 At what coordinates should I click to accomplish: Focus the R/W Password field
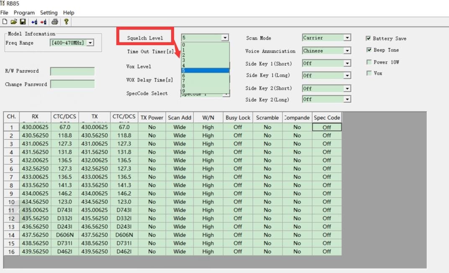(x=72, y=71)
